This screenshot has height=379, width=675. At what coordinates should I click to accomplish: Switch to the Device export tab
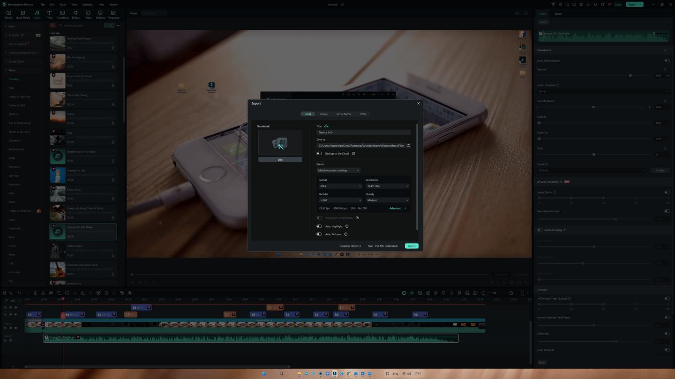tap(323, 114)
